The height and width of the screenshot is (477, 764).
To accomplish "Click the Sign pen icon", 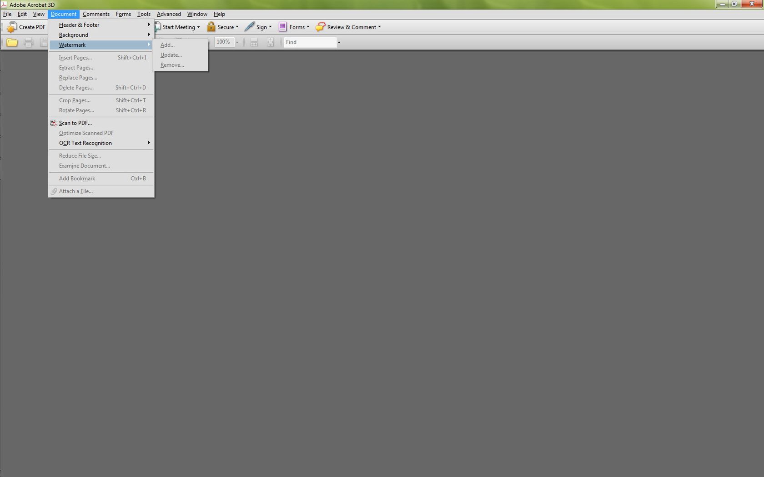I will point(249,27).
